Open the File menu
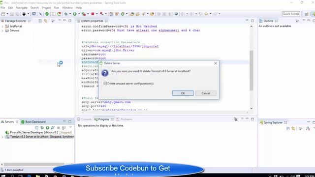The image size is (315, 177). (x=3, y=8)
